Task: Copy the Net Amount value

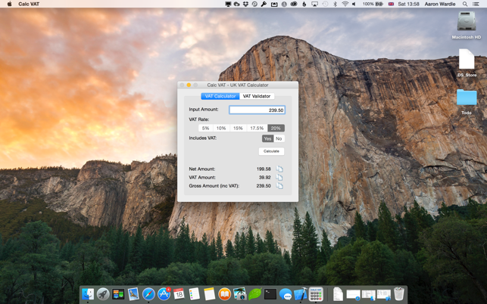Action: click(279, 169)
